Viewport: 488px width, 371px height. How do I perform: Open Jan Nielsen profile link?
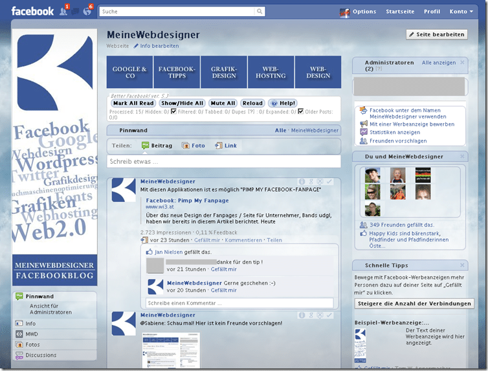pyautogui.click(x=168, y=252)
